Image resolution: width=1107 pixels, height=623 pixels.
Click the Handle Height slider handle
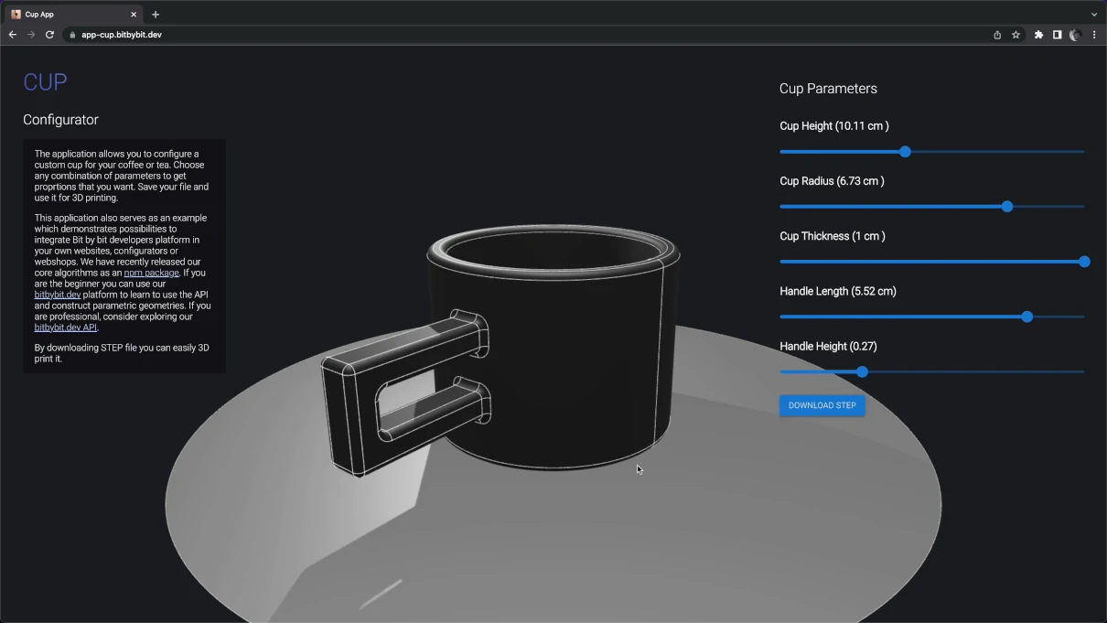(x=862, y=371)
